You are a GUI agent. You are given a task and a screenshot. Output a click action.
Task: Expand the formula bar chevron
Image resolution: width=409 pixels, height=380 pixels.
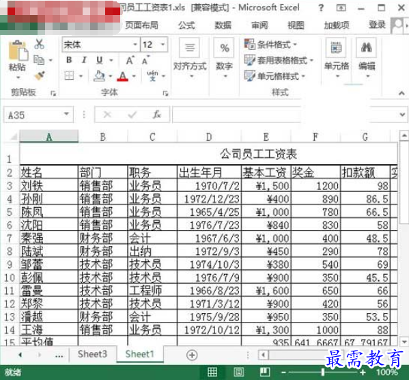[402, 114]
